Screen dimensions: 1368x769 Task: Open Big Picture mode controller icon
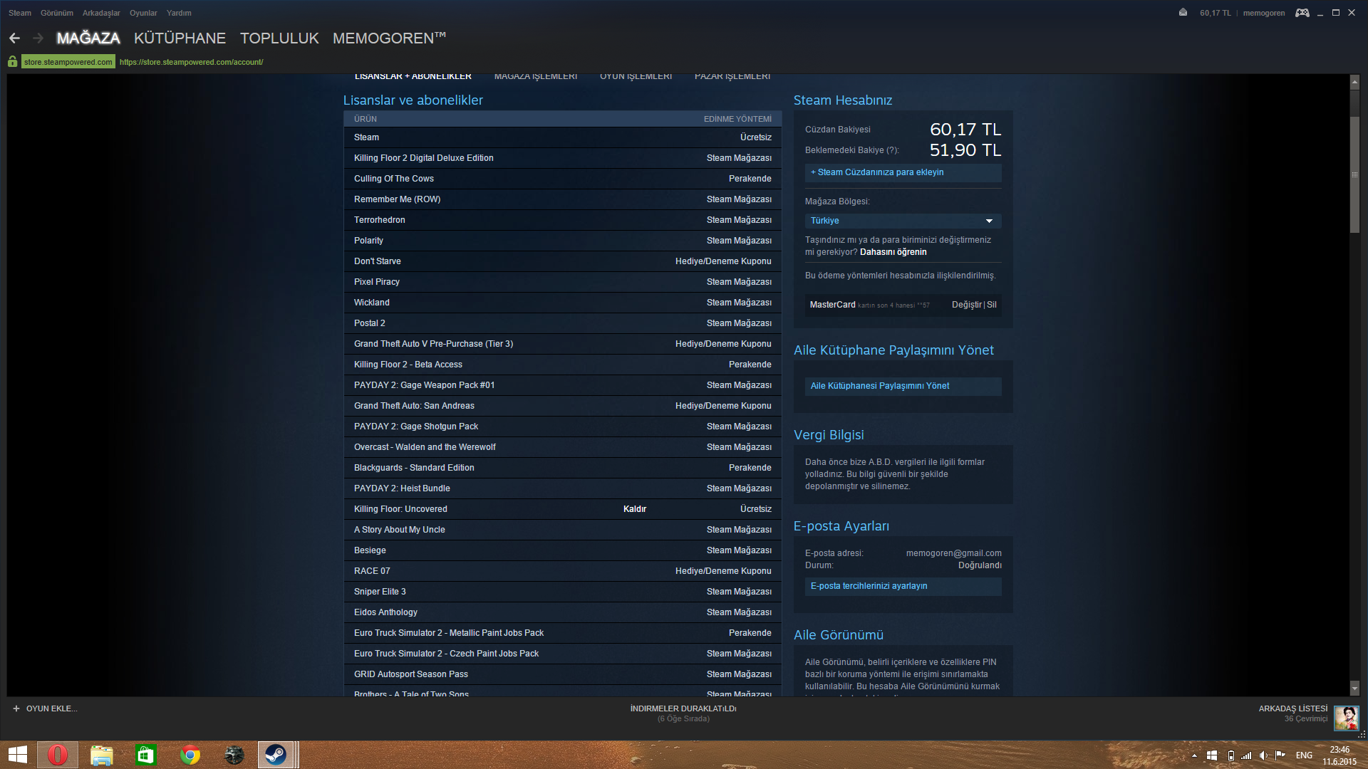click(1302, 13)
